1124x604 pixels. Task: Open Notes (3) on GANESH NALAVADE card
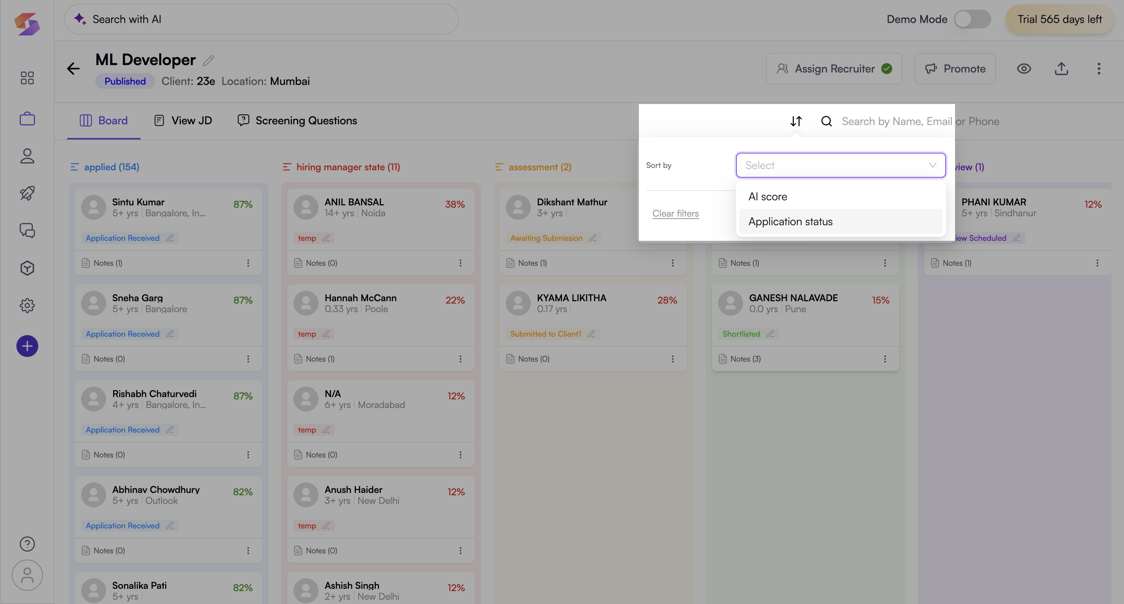[x=740, y=359]
